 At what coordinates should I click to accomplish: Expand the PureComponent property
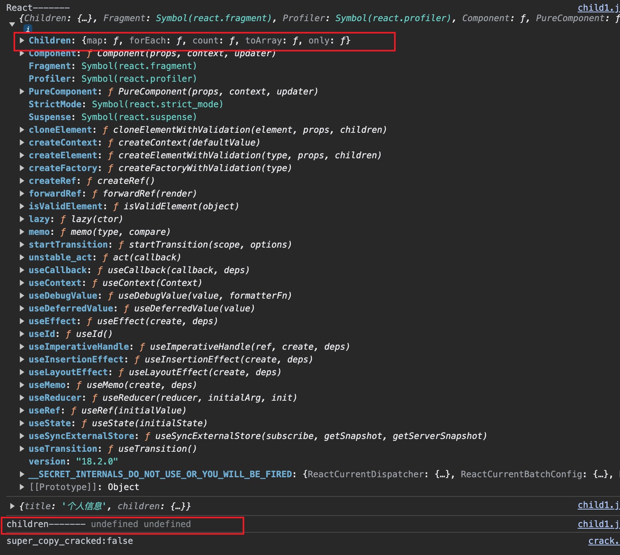click(22, 91)
